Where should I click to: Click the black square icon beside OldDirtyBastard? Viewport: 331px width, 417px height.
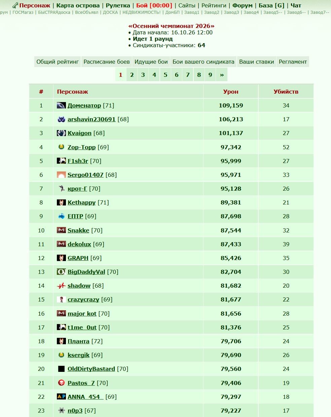coord(61,369)
